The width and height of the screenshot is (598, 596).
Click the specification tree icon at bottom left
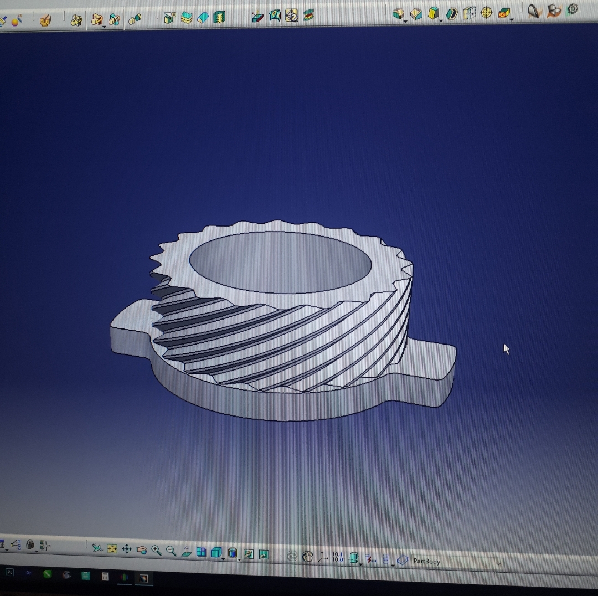16,544
